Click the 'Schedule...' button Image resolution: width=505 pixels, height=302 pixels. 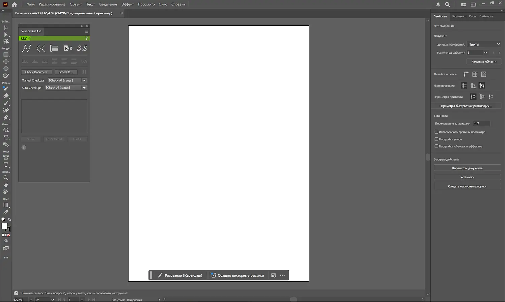click(x=66, y=72)
